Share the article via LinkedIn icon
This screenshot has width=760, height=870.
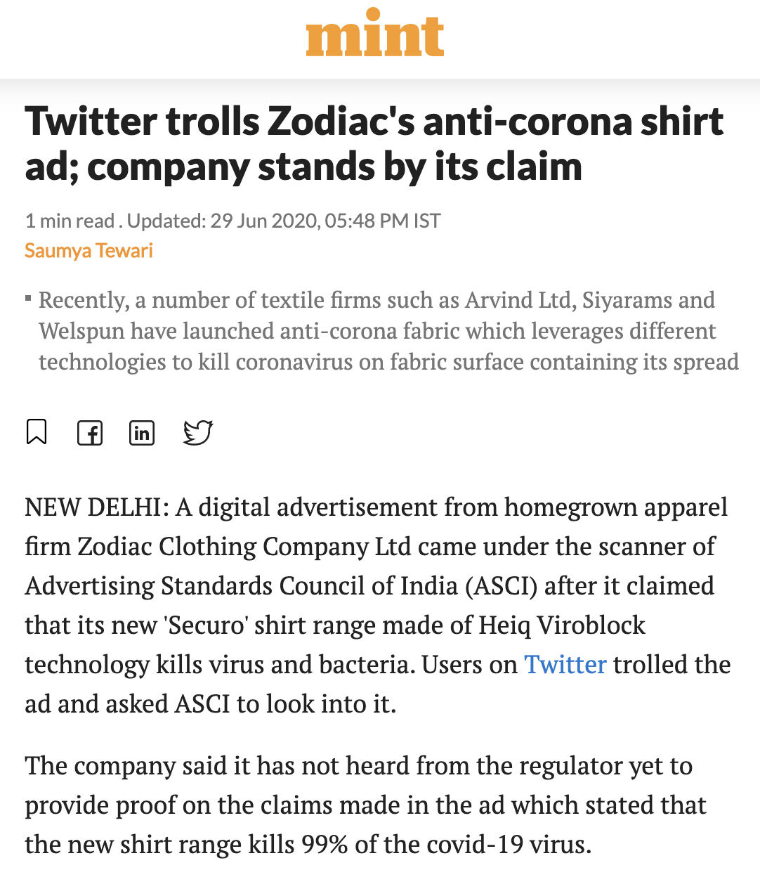click(x=142, y=432)
